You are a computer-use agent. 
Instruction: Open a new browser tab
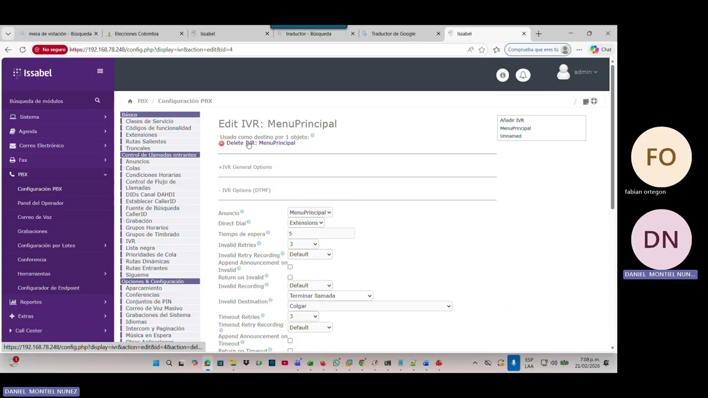click(x=538, y=34)
